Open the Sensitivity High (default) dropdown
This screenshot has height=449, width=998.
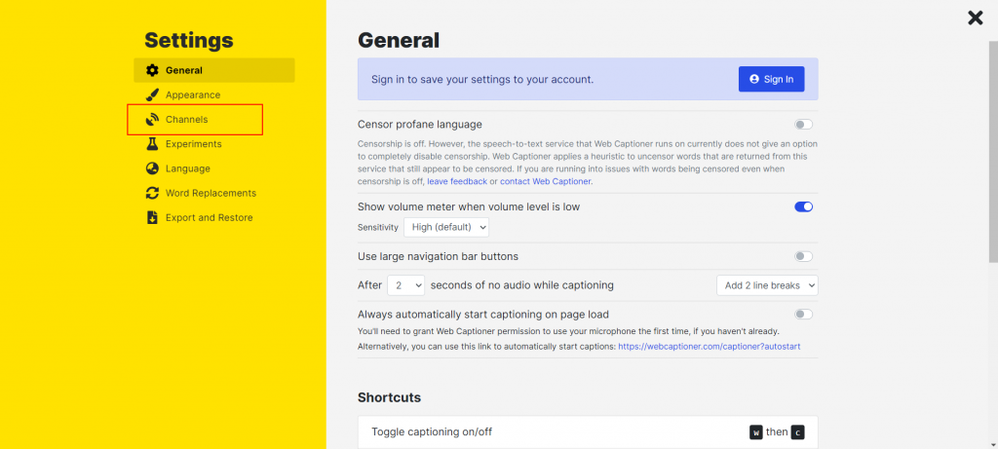pyautogui.click(x=446, y=227)
